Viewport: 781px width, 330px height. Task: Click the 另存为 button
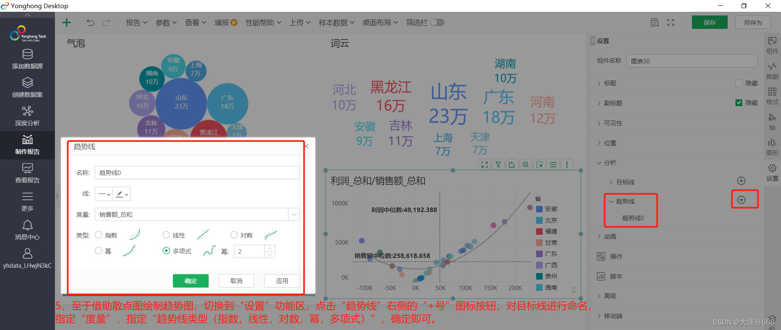coord(753,22)
